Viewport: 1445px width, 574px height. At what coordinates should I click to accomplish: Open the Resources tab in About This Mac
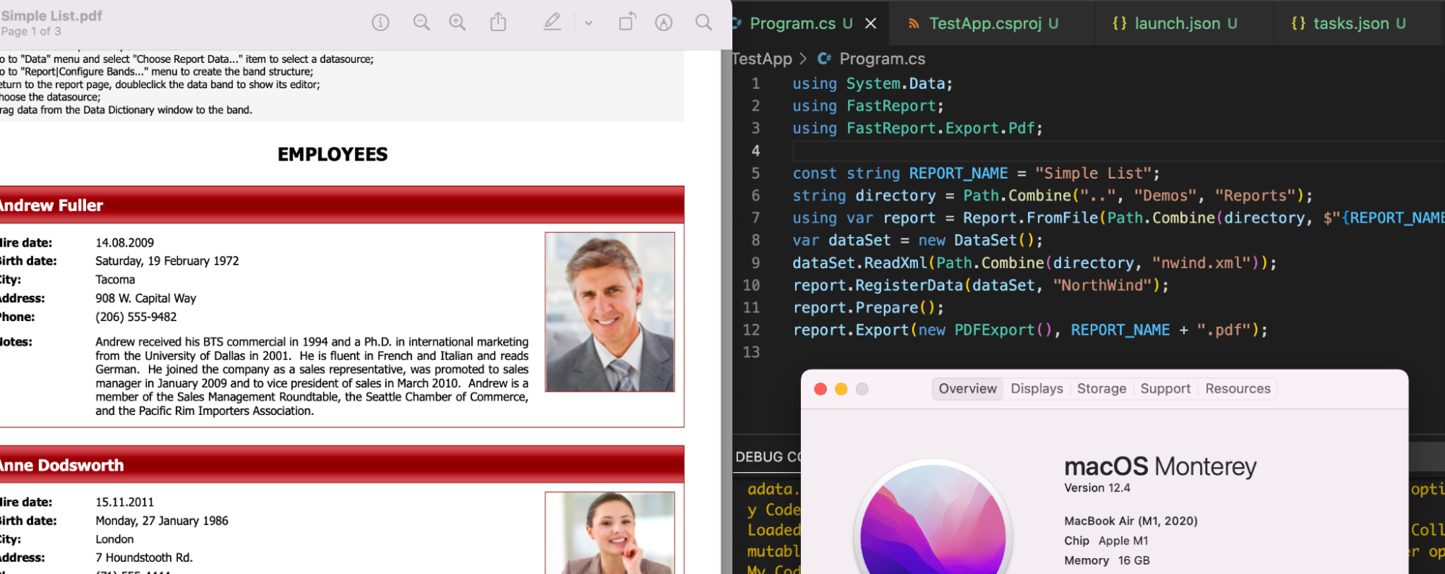pyautogui.click(x=1238, y=389)
